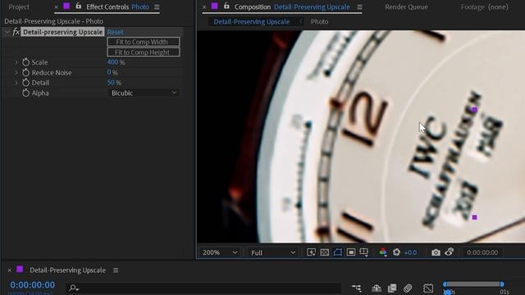Open the Effect Controls panel menu
525x295 pixels.
point(157,7)
